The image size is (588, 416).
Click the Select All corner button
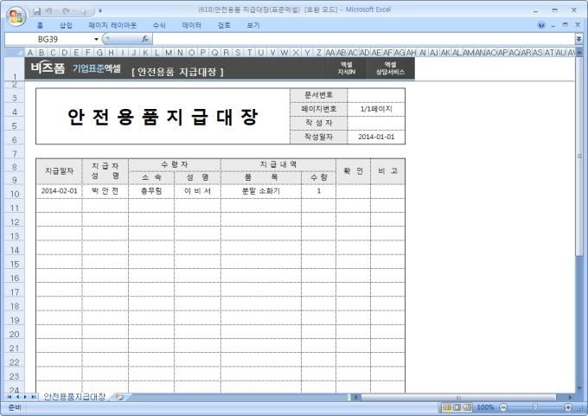point(14,52)
